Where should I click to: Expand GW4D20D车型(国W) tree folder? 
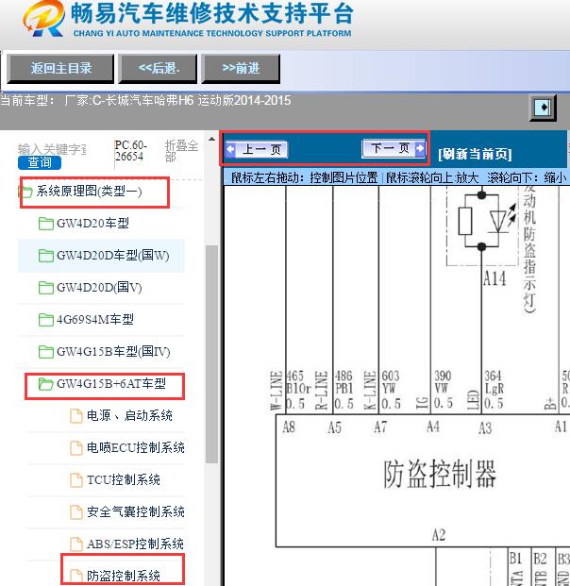click(x=113, y=256)
